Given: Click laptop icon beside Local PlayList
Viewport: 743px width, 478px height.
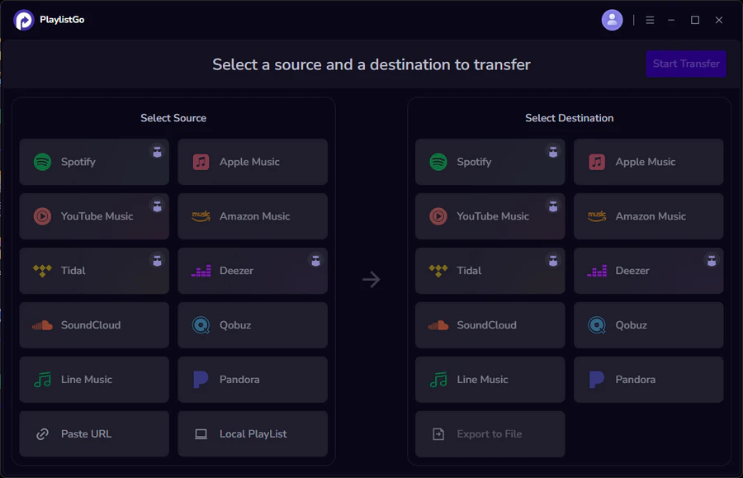Looking at the screenshot, I should [201, 434].
